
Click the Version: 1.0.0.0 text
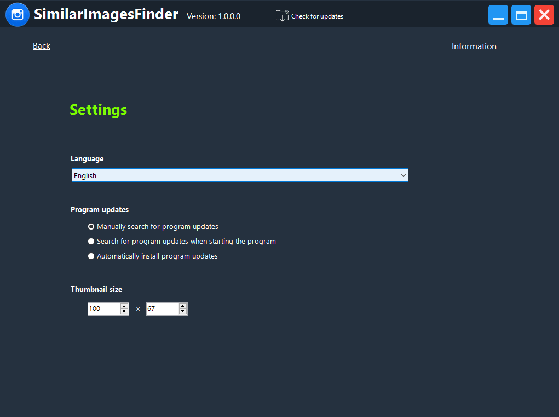coord(214,16)
